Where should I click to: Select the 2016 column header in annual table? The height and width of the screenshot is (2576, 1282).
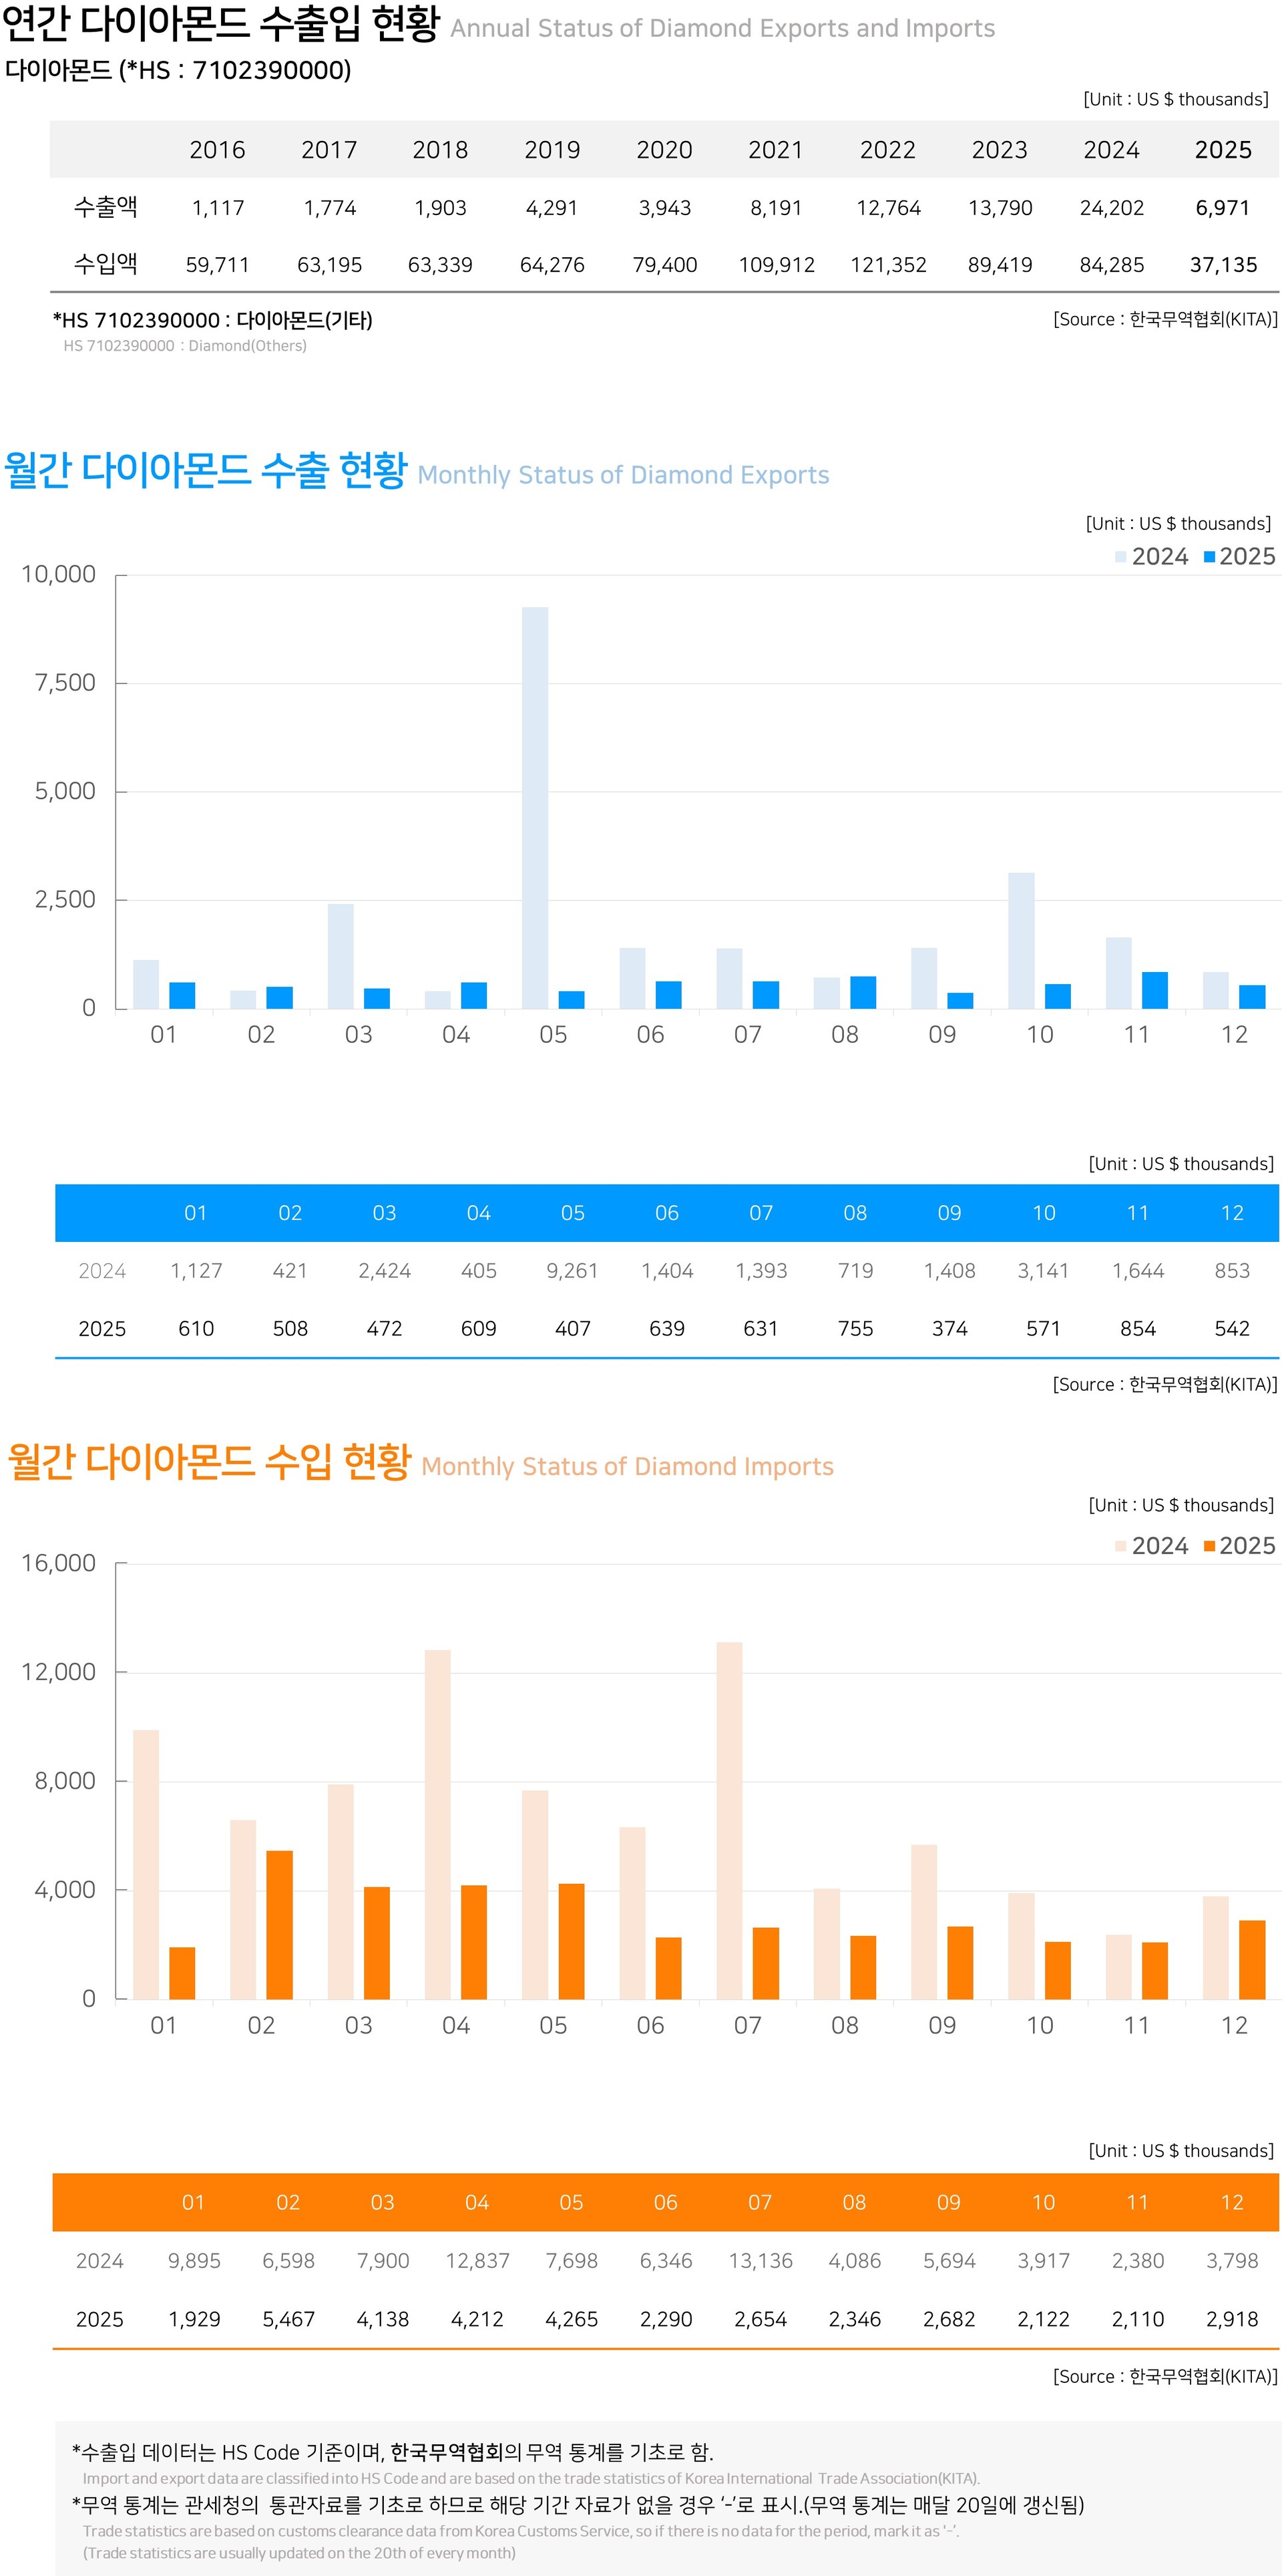[217, 150]
